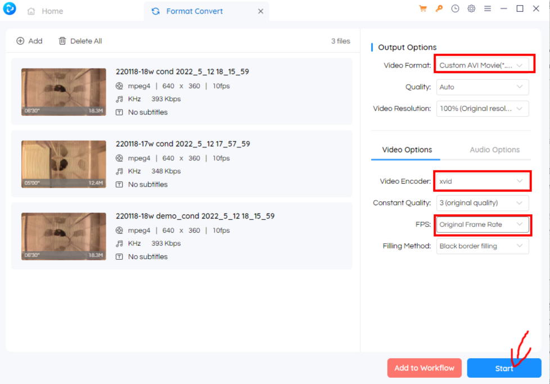Expand the Video Format dropdown
The image size is (550, 384).
[x=483, y=65]
